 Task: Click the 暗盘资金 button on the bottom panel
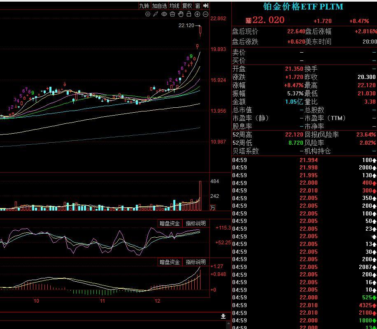pyautogui.click(x=169, y=262)
